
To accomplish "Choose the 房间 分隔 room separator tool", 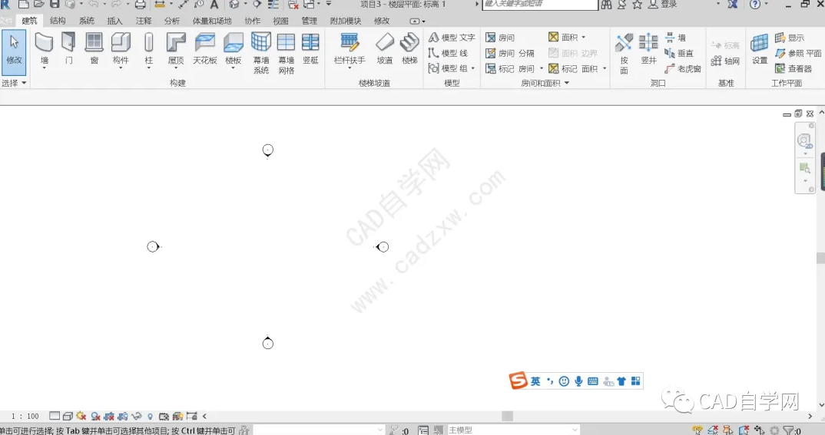I will pyautogui.click(x=510, y=53).
